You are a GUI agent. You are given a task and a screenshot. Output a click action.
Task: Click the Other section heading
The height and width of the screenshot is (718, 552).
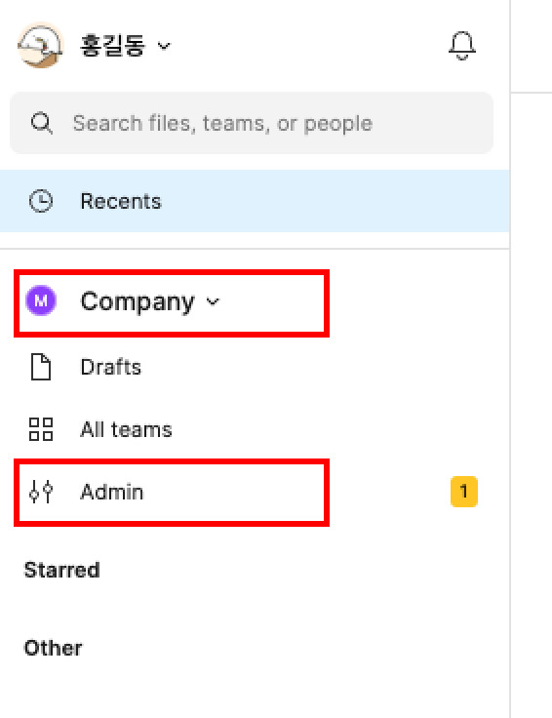(53, 648)
